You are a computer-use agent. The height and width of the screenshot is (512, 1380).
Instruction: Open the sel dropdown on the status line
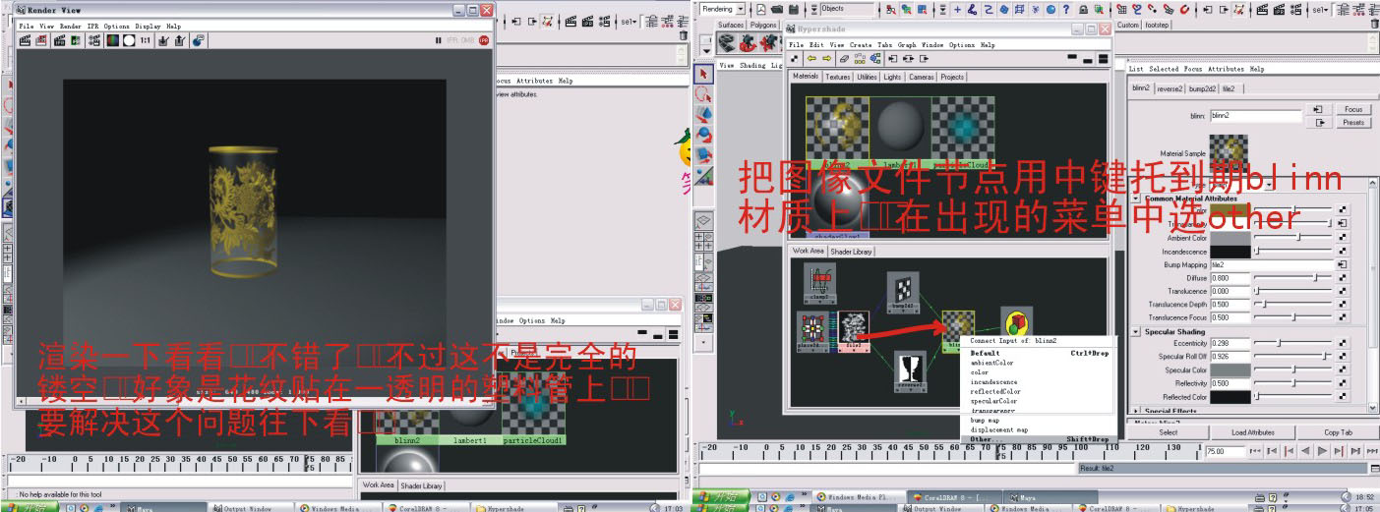point(1319,9)
